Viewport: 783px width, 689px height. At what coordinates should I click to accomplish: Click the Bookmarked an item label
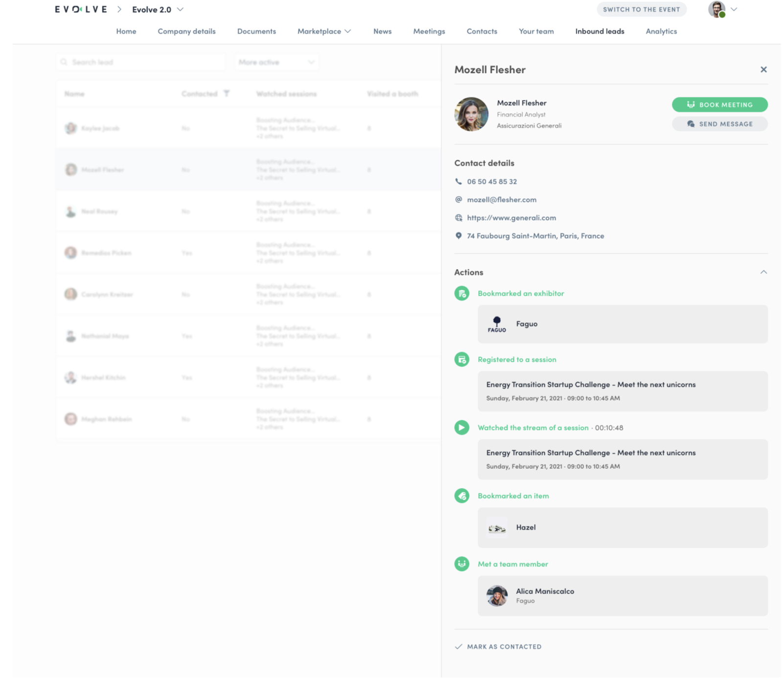click(513, 496)
